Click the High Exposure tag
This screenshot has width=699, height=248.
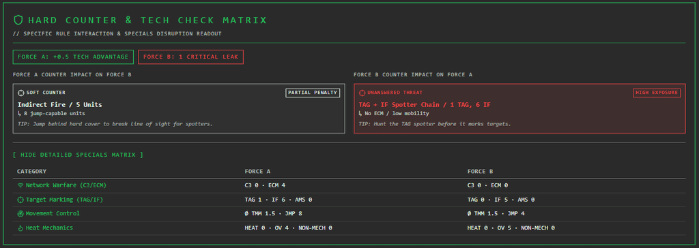(x=657, y=93)
